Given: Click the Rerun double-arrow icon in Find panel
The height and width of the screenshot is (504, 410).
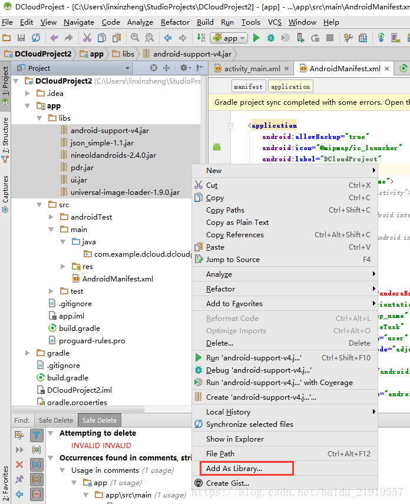Looking at the screenshot, I should pyautogui.click(x=19, y=450).
